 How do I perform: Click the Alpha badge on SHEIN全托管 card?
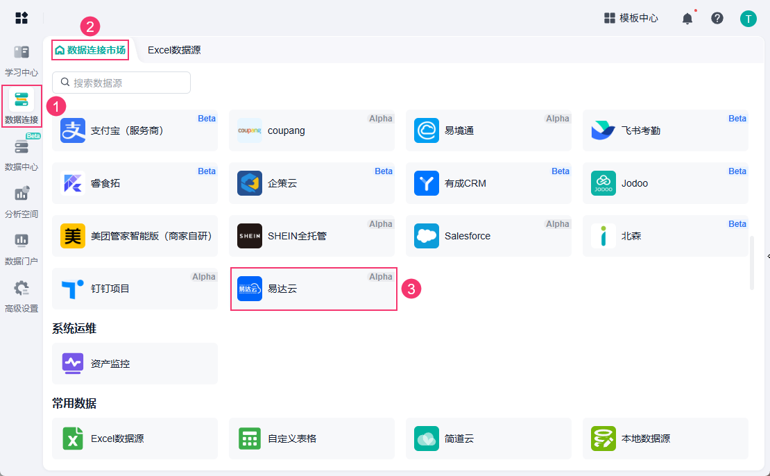[x=381, y=223]
